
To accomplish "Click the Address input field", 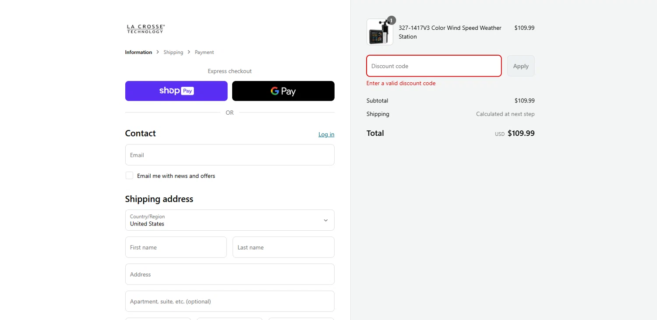I will [230, 274].
